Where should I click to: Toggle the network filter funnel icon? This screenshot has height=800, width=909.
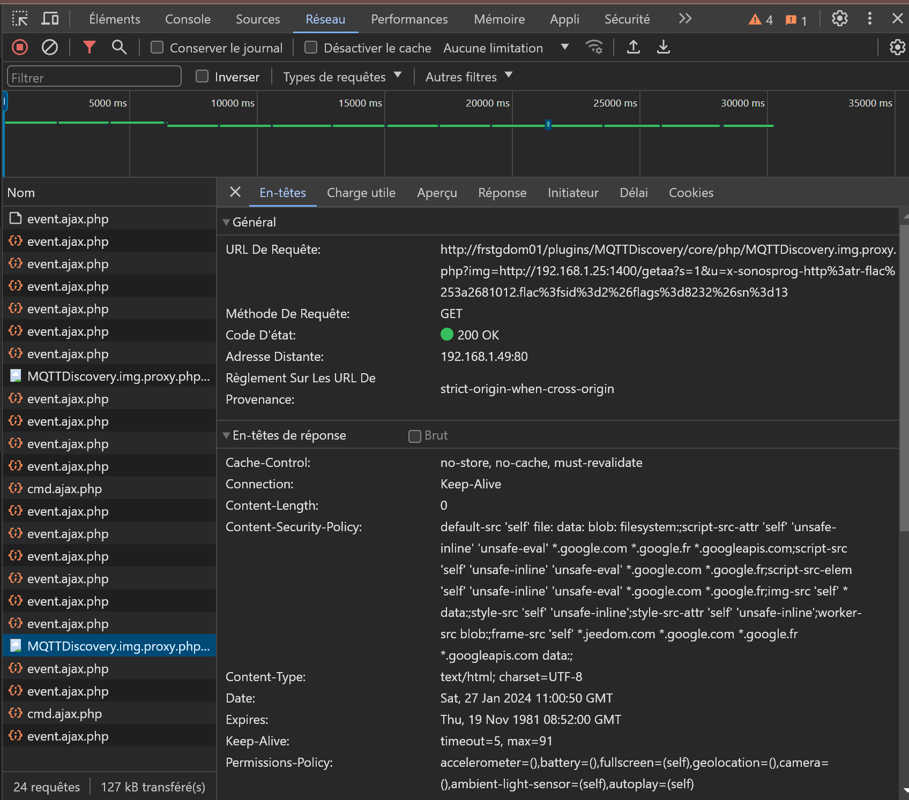(89, 48)
